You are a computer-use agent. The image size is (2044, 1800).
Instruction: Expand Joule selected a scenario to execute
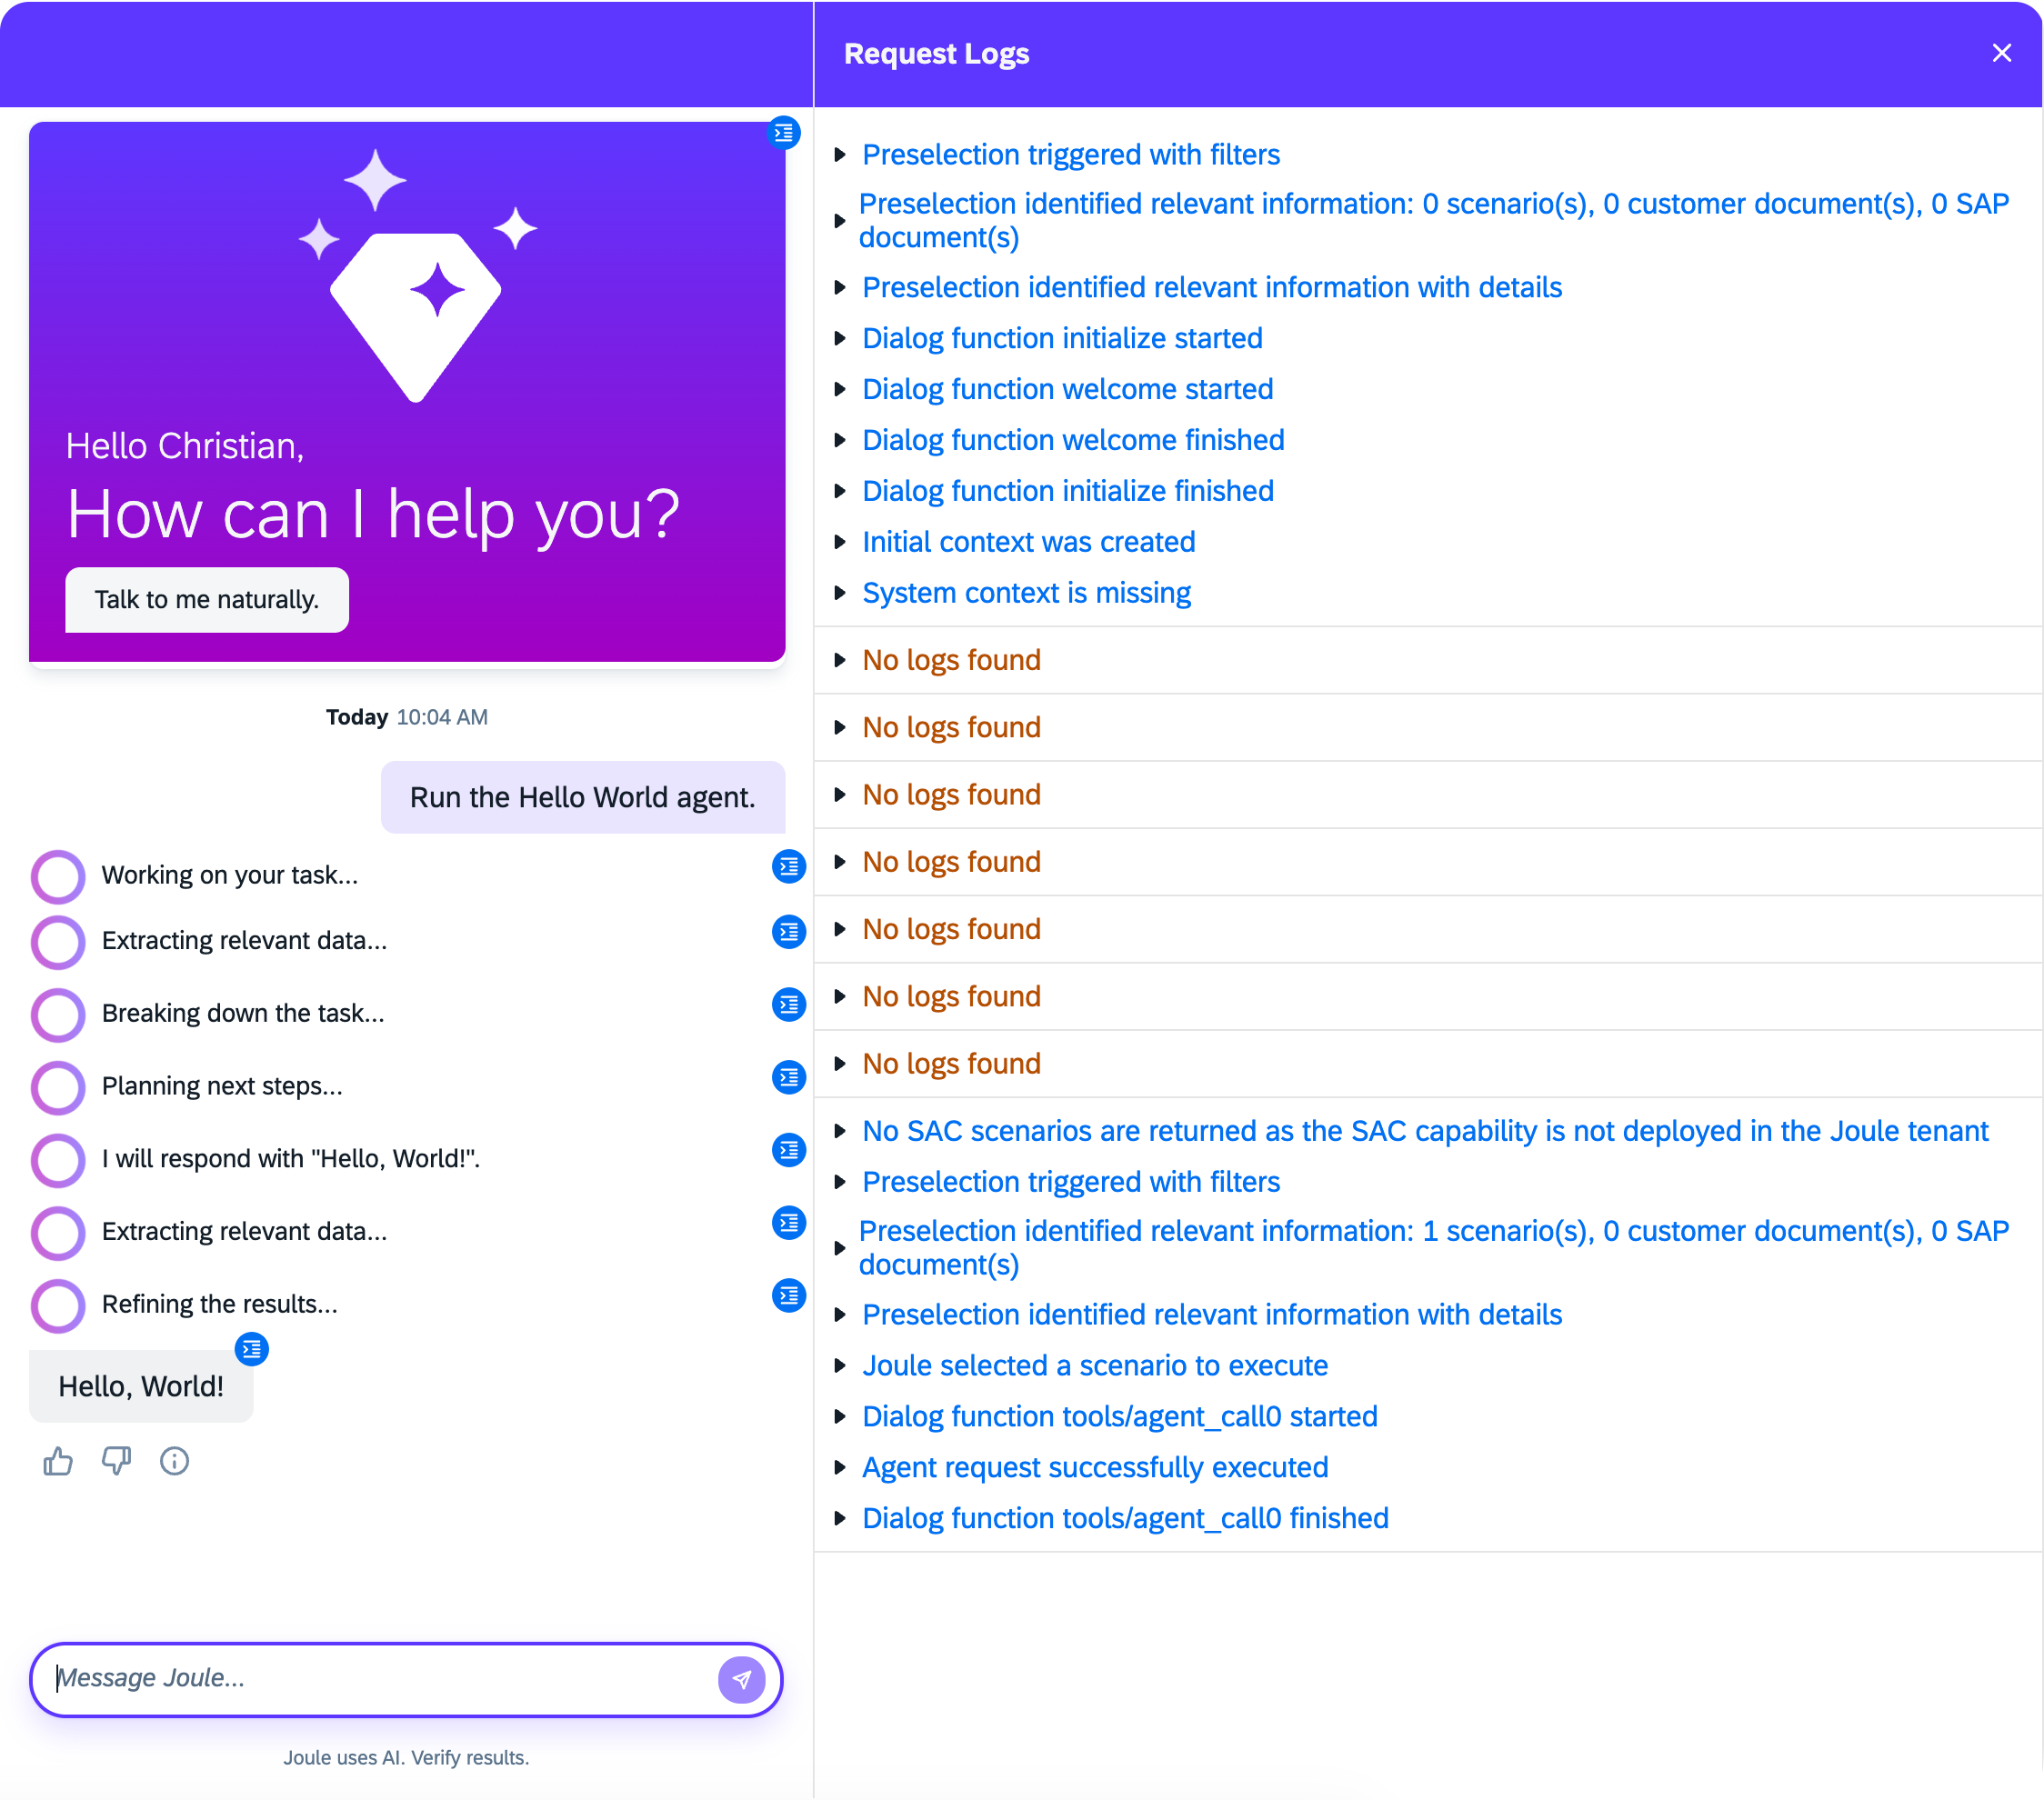click(x=1094, y=1366)
